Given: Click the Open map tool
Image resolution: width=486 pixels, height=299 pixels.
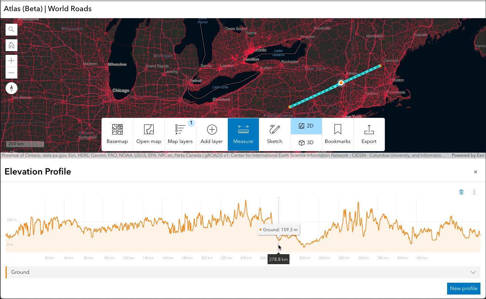Looking at the screenshot, I should tap(149, 134).
